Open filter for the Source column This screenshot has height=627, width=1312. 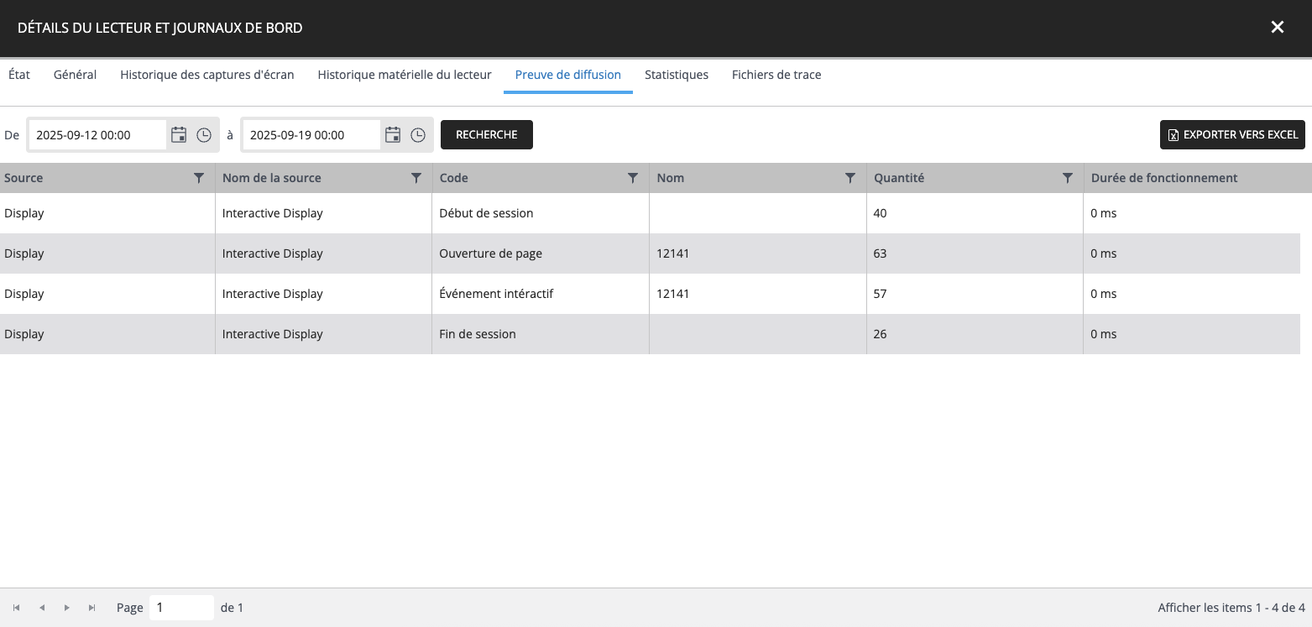199,178
